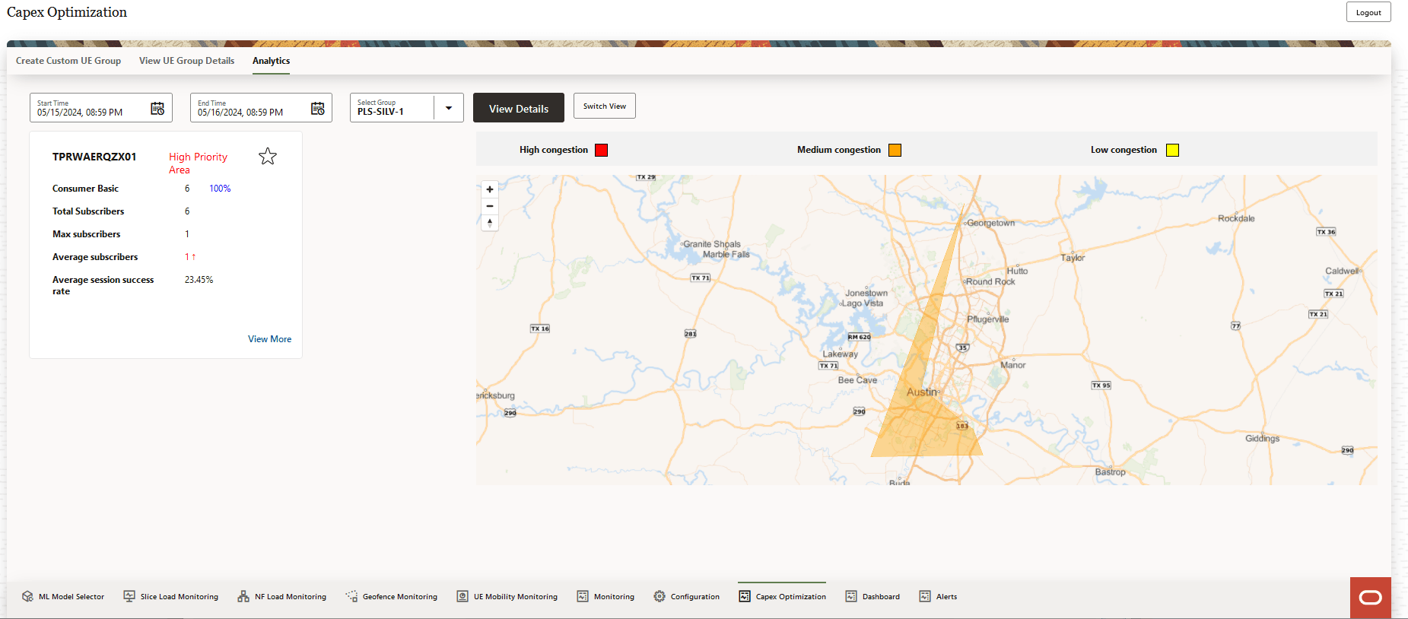Click the Round Rock label on the map
The height and width of the screenshot is (619, 1408).
[x=990, y=281]
